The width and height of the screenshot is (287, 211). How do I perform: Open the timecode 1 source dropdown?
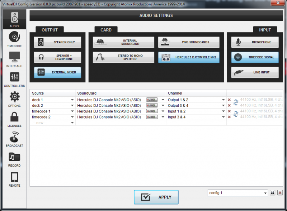coord(72,111)
